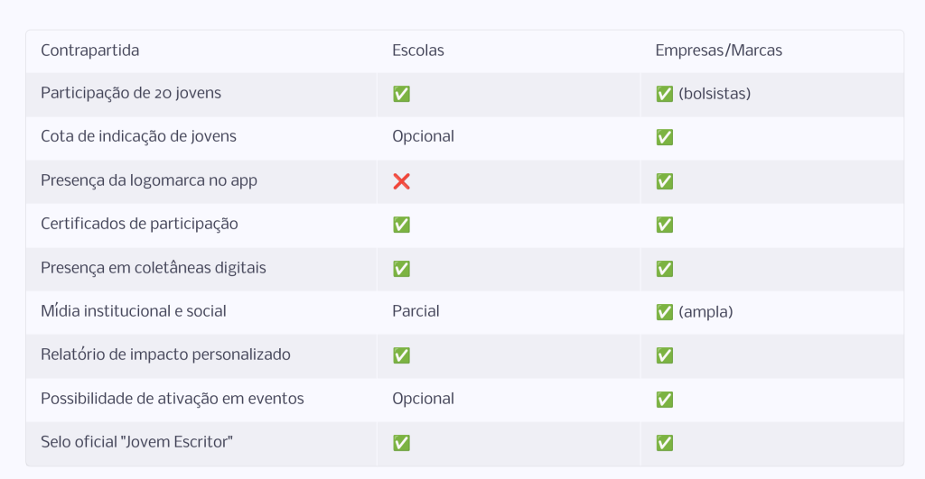Select the Empresas/Marcas column header
This screenshot has height=479, width=925.
(718, 51)
